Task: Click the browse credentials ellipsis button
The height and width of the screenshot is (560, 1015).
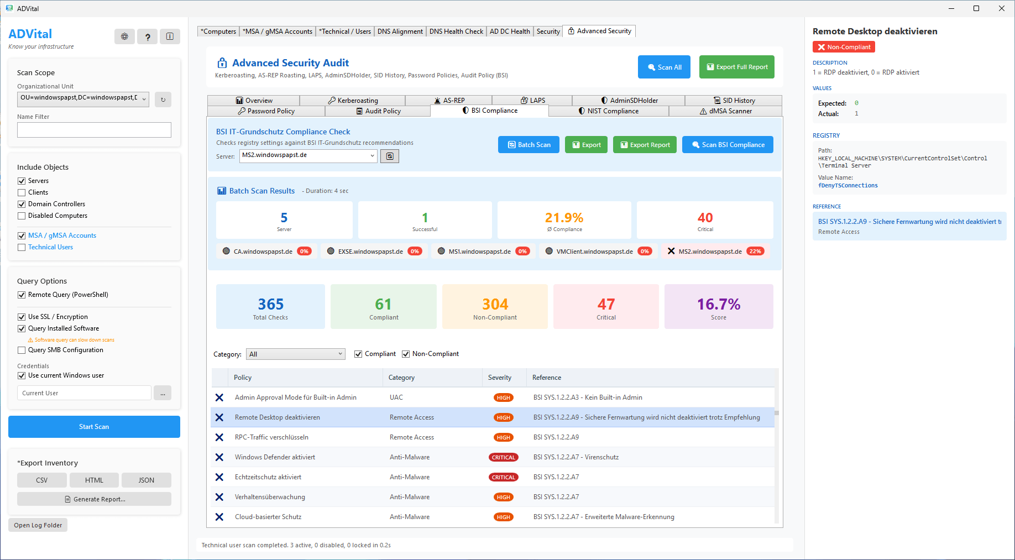Action: [x=163, y=393]
